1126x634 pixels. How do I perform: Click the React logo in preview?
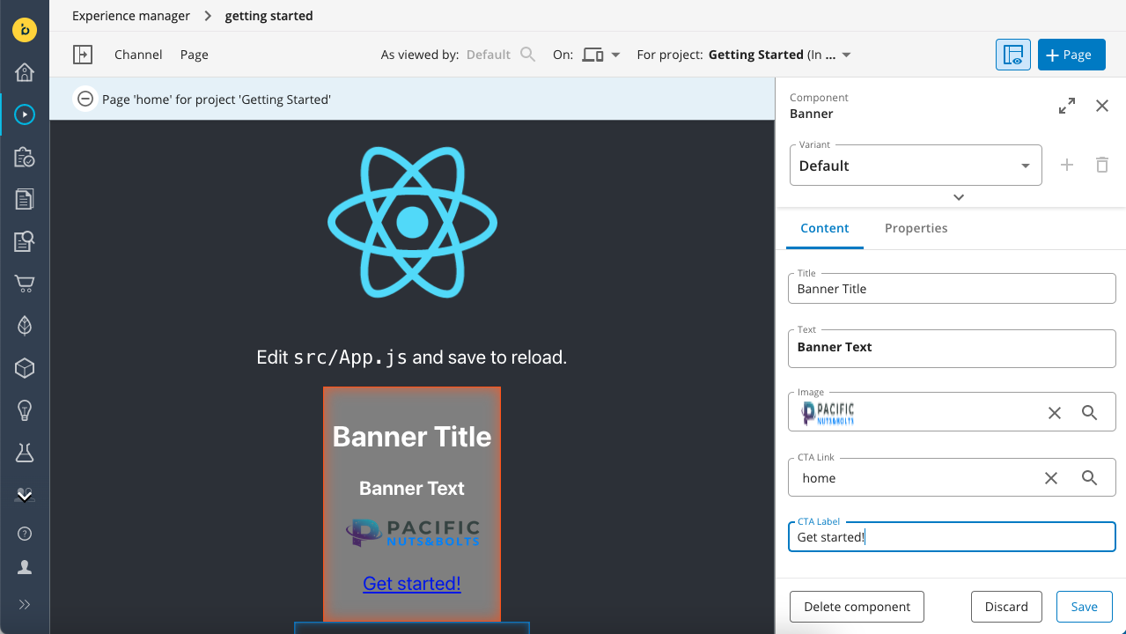pyautogui.click(x=412, y=223)
